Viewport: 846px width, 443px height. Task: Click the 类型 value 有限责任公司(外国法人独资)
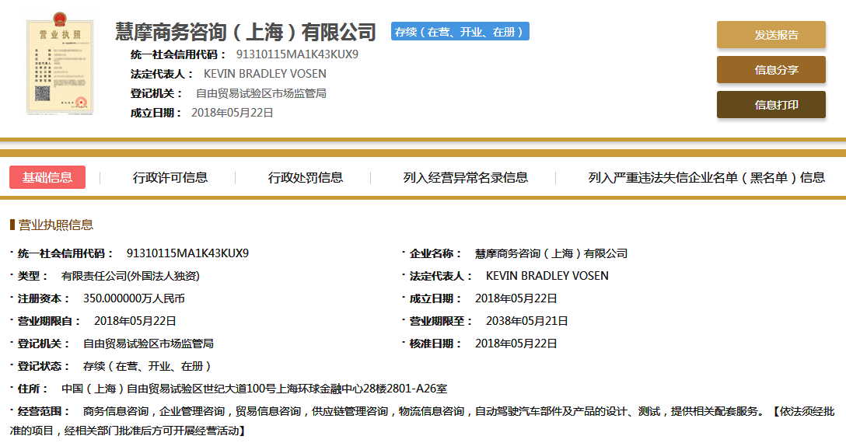(x=130, y=276)
